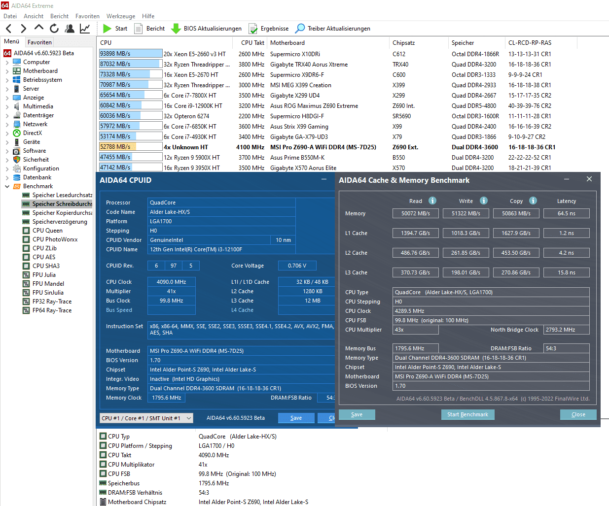Click the green Start play icon
This screenshot has width=609, height=506.
107,29
